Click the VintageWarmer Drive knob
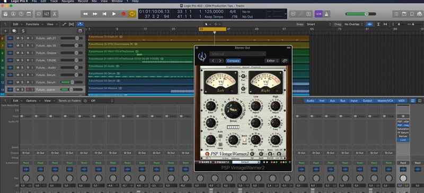This screenshot has width=424, height=193. (233, 110)
